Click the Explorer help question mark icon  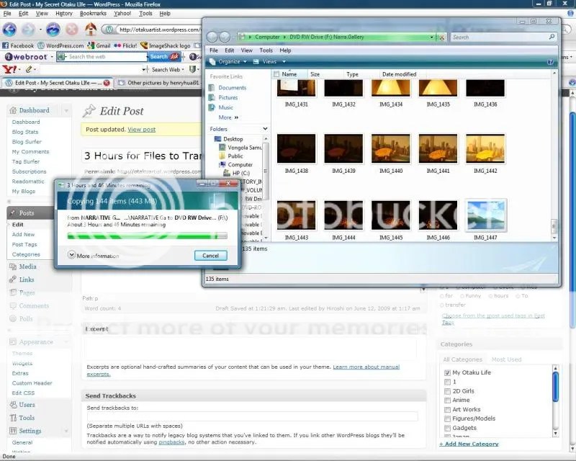pos(550,62)
